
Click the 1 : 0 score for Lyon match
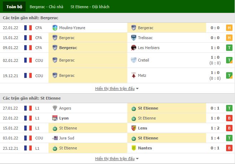click(215, 118)
